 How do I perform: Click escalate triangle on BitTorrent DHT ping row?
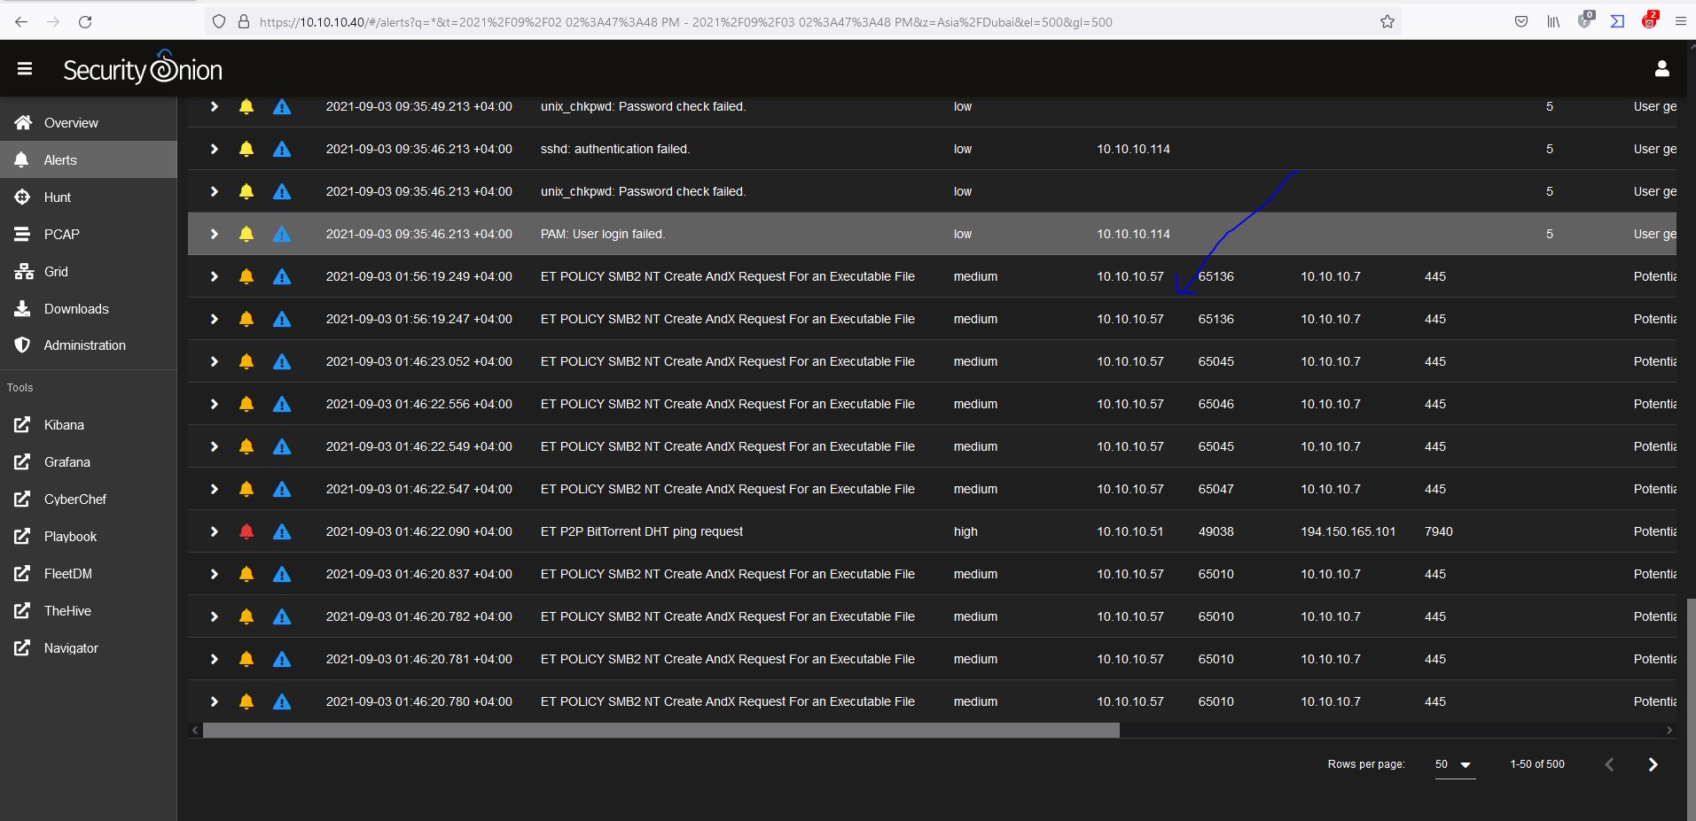click(282, 531)
